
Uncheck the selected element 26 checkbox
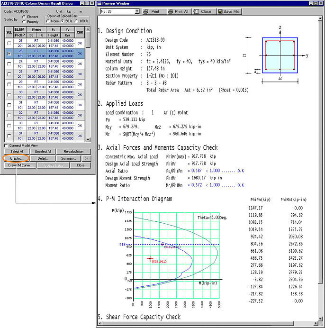tap(8, 54)
